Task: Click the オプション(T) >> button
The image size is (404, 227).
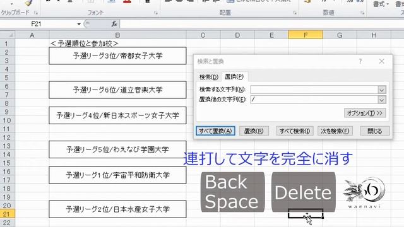Action: click(x=365, y=113)
